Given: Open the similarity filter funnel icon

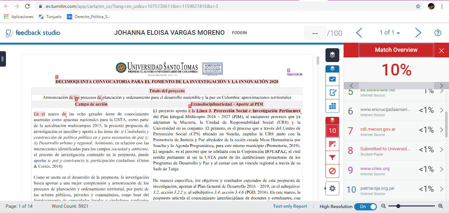Looking at the screenshot, I should tap(332, 158).
